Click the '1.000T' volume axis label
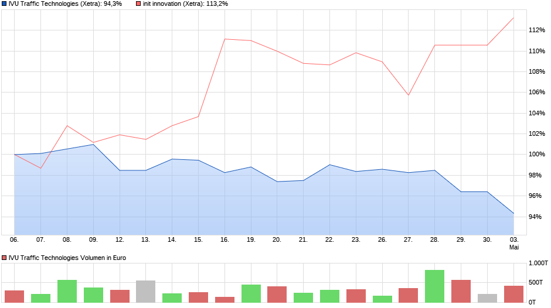The image size is (551, 308). (538, 263)
